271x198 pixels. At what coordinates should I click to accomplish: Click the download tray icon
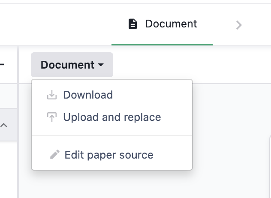[52, 95]
